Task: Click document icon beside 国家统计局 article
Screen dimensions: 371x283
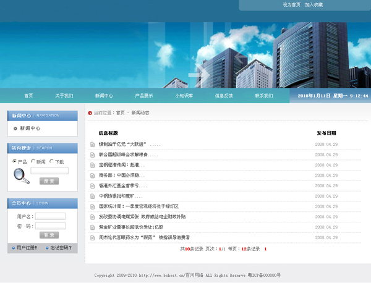Action: 93,206
